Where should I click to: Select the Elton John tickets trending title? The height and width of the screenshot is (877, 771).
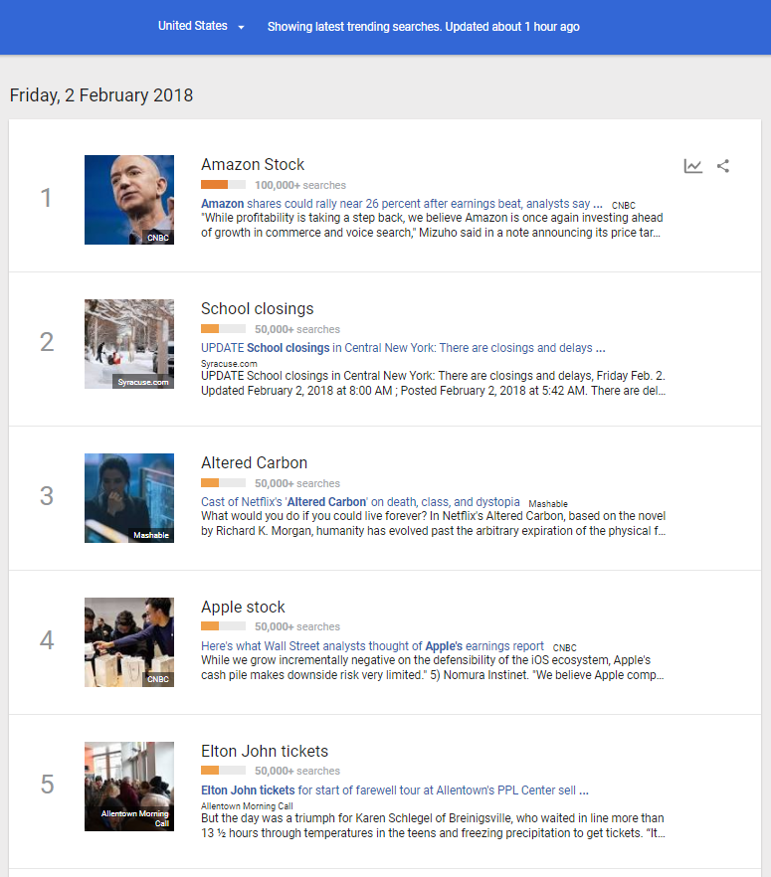click(264, 751)
